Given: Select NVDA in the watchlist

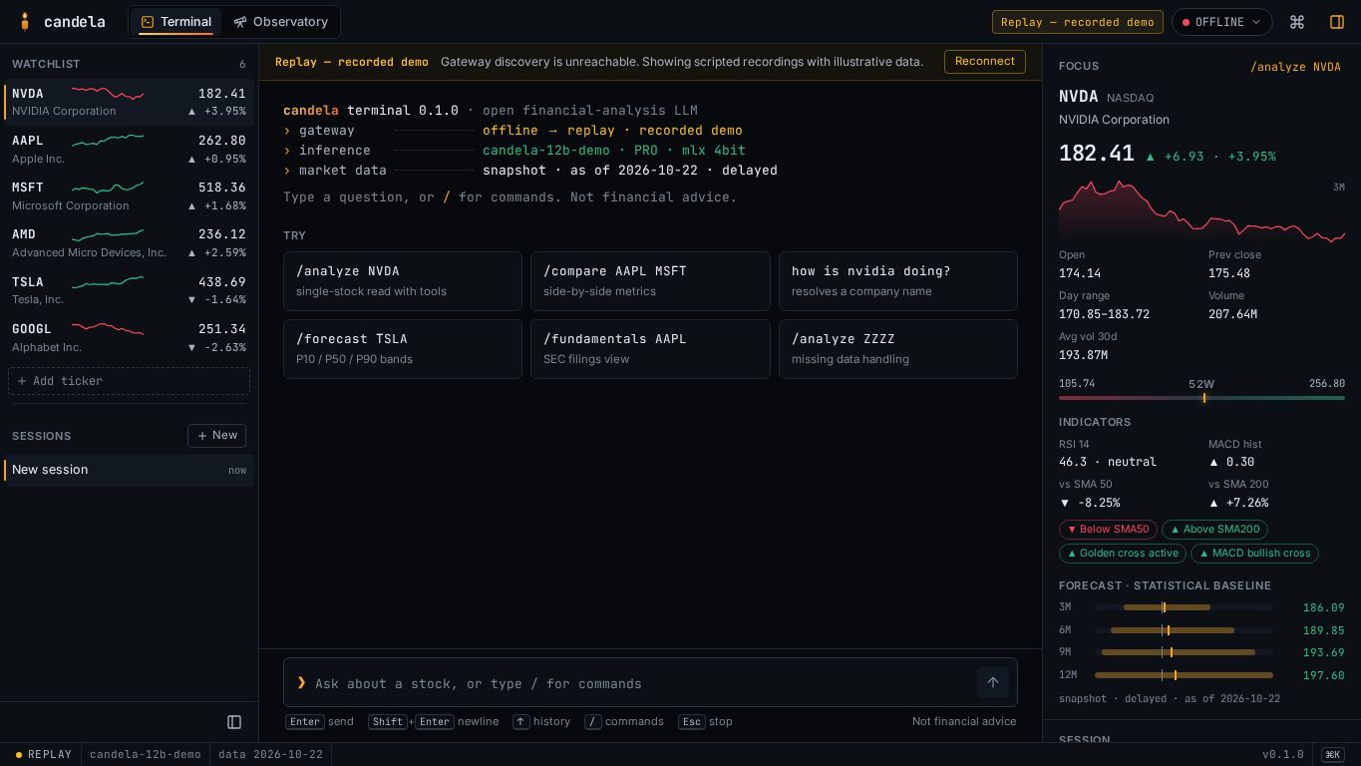Looking at the screenshot, I should click(129, 102).
